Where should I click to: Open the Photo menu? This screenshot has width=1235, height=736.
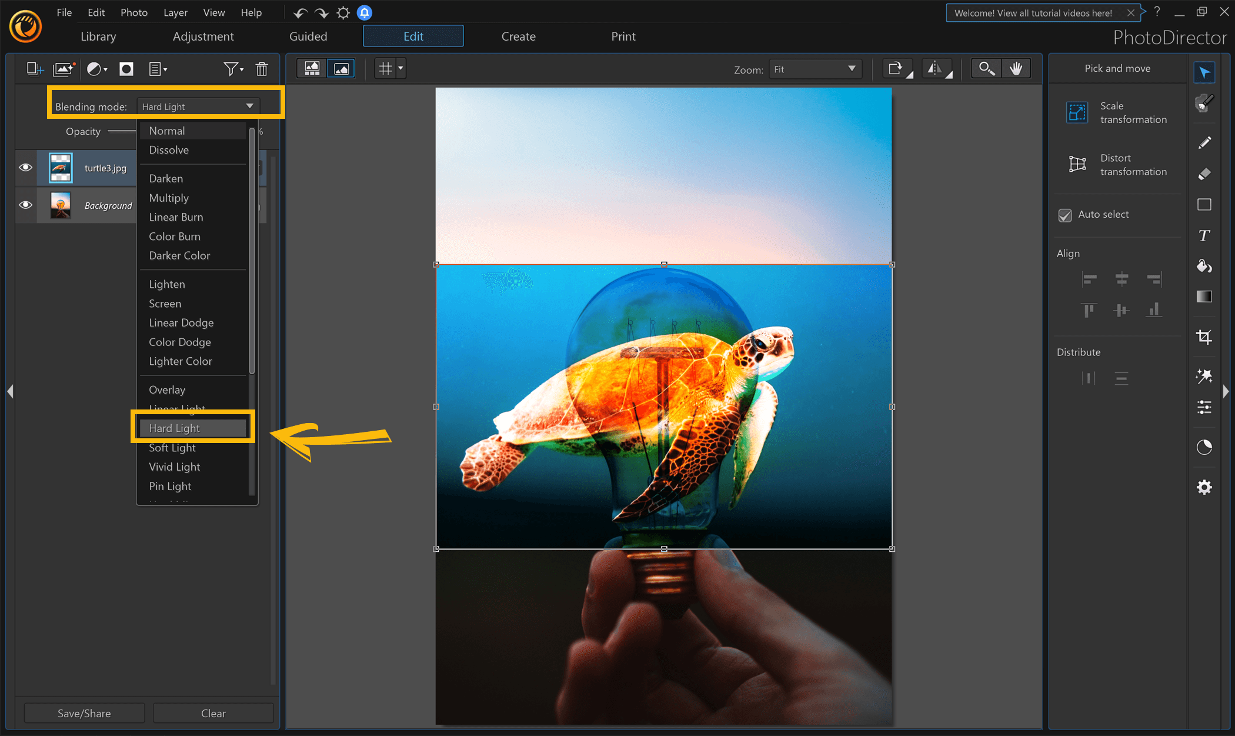133,12
